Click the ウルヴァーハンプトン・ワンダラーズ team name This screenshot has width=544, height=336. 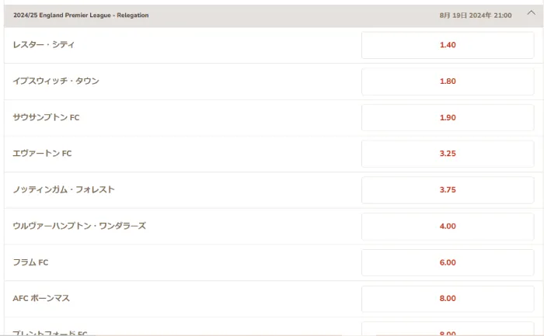[x=79, y=226]
